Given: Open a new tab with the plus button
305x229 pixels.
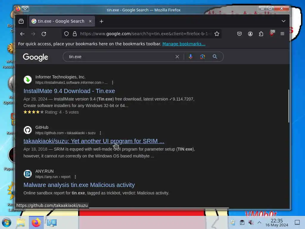Looking at the screenshot, I should [x=101, y=21].
